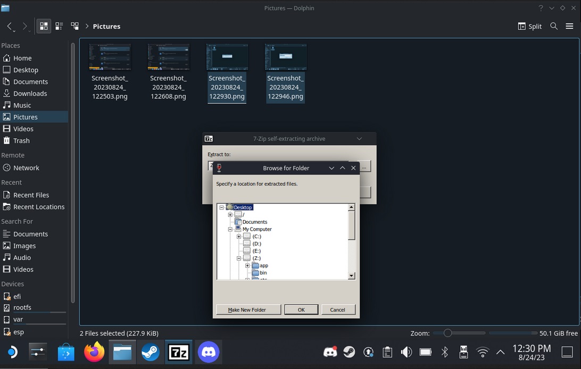Click the Bluetooth tray icon
Screen dimensions: 581x369
445,352
